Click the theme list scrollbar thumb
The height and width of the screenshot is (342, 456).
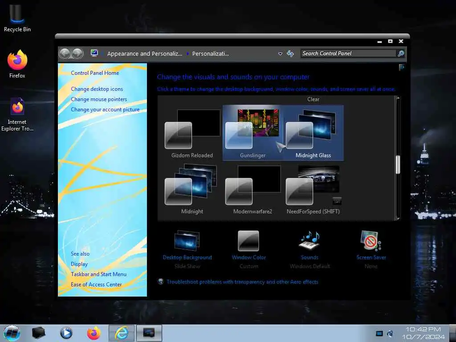398,164
